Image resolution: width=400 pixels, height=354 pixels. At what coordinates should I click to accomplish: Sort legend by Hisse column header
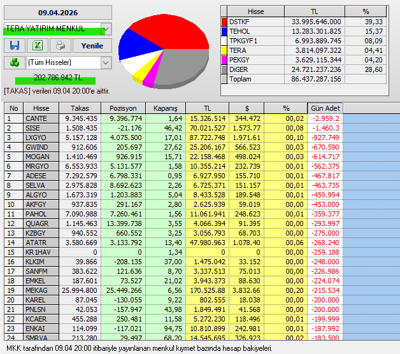pos(255,11)
